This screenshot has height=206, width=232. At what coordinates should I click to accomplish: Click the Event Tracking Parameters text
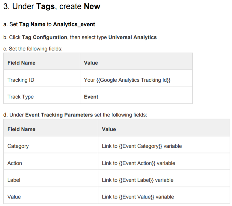(59, 115)
